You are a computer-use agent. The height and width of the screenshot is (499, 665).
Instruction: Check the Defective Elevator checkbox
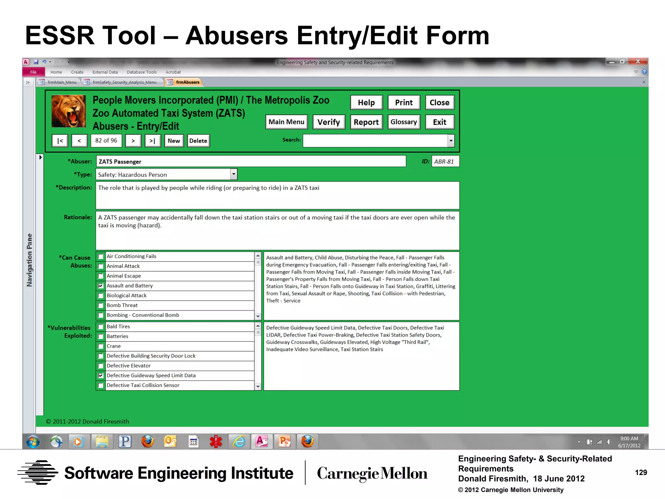point(101,366)
